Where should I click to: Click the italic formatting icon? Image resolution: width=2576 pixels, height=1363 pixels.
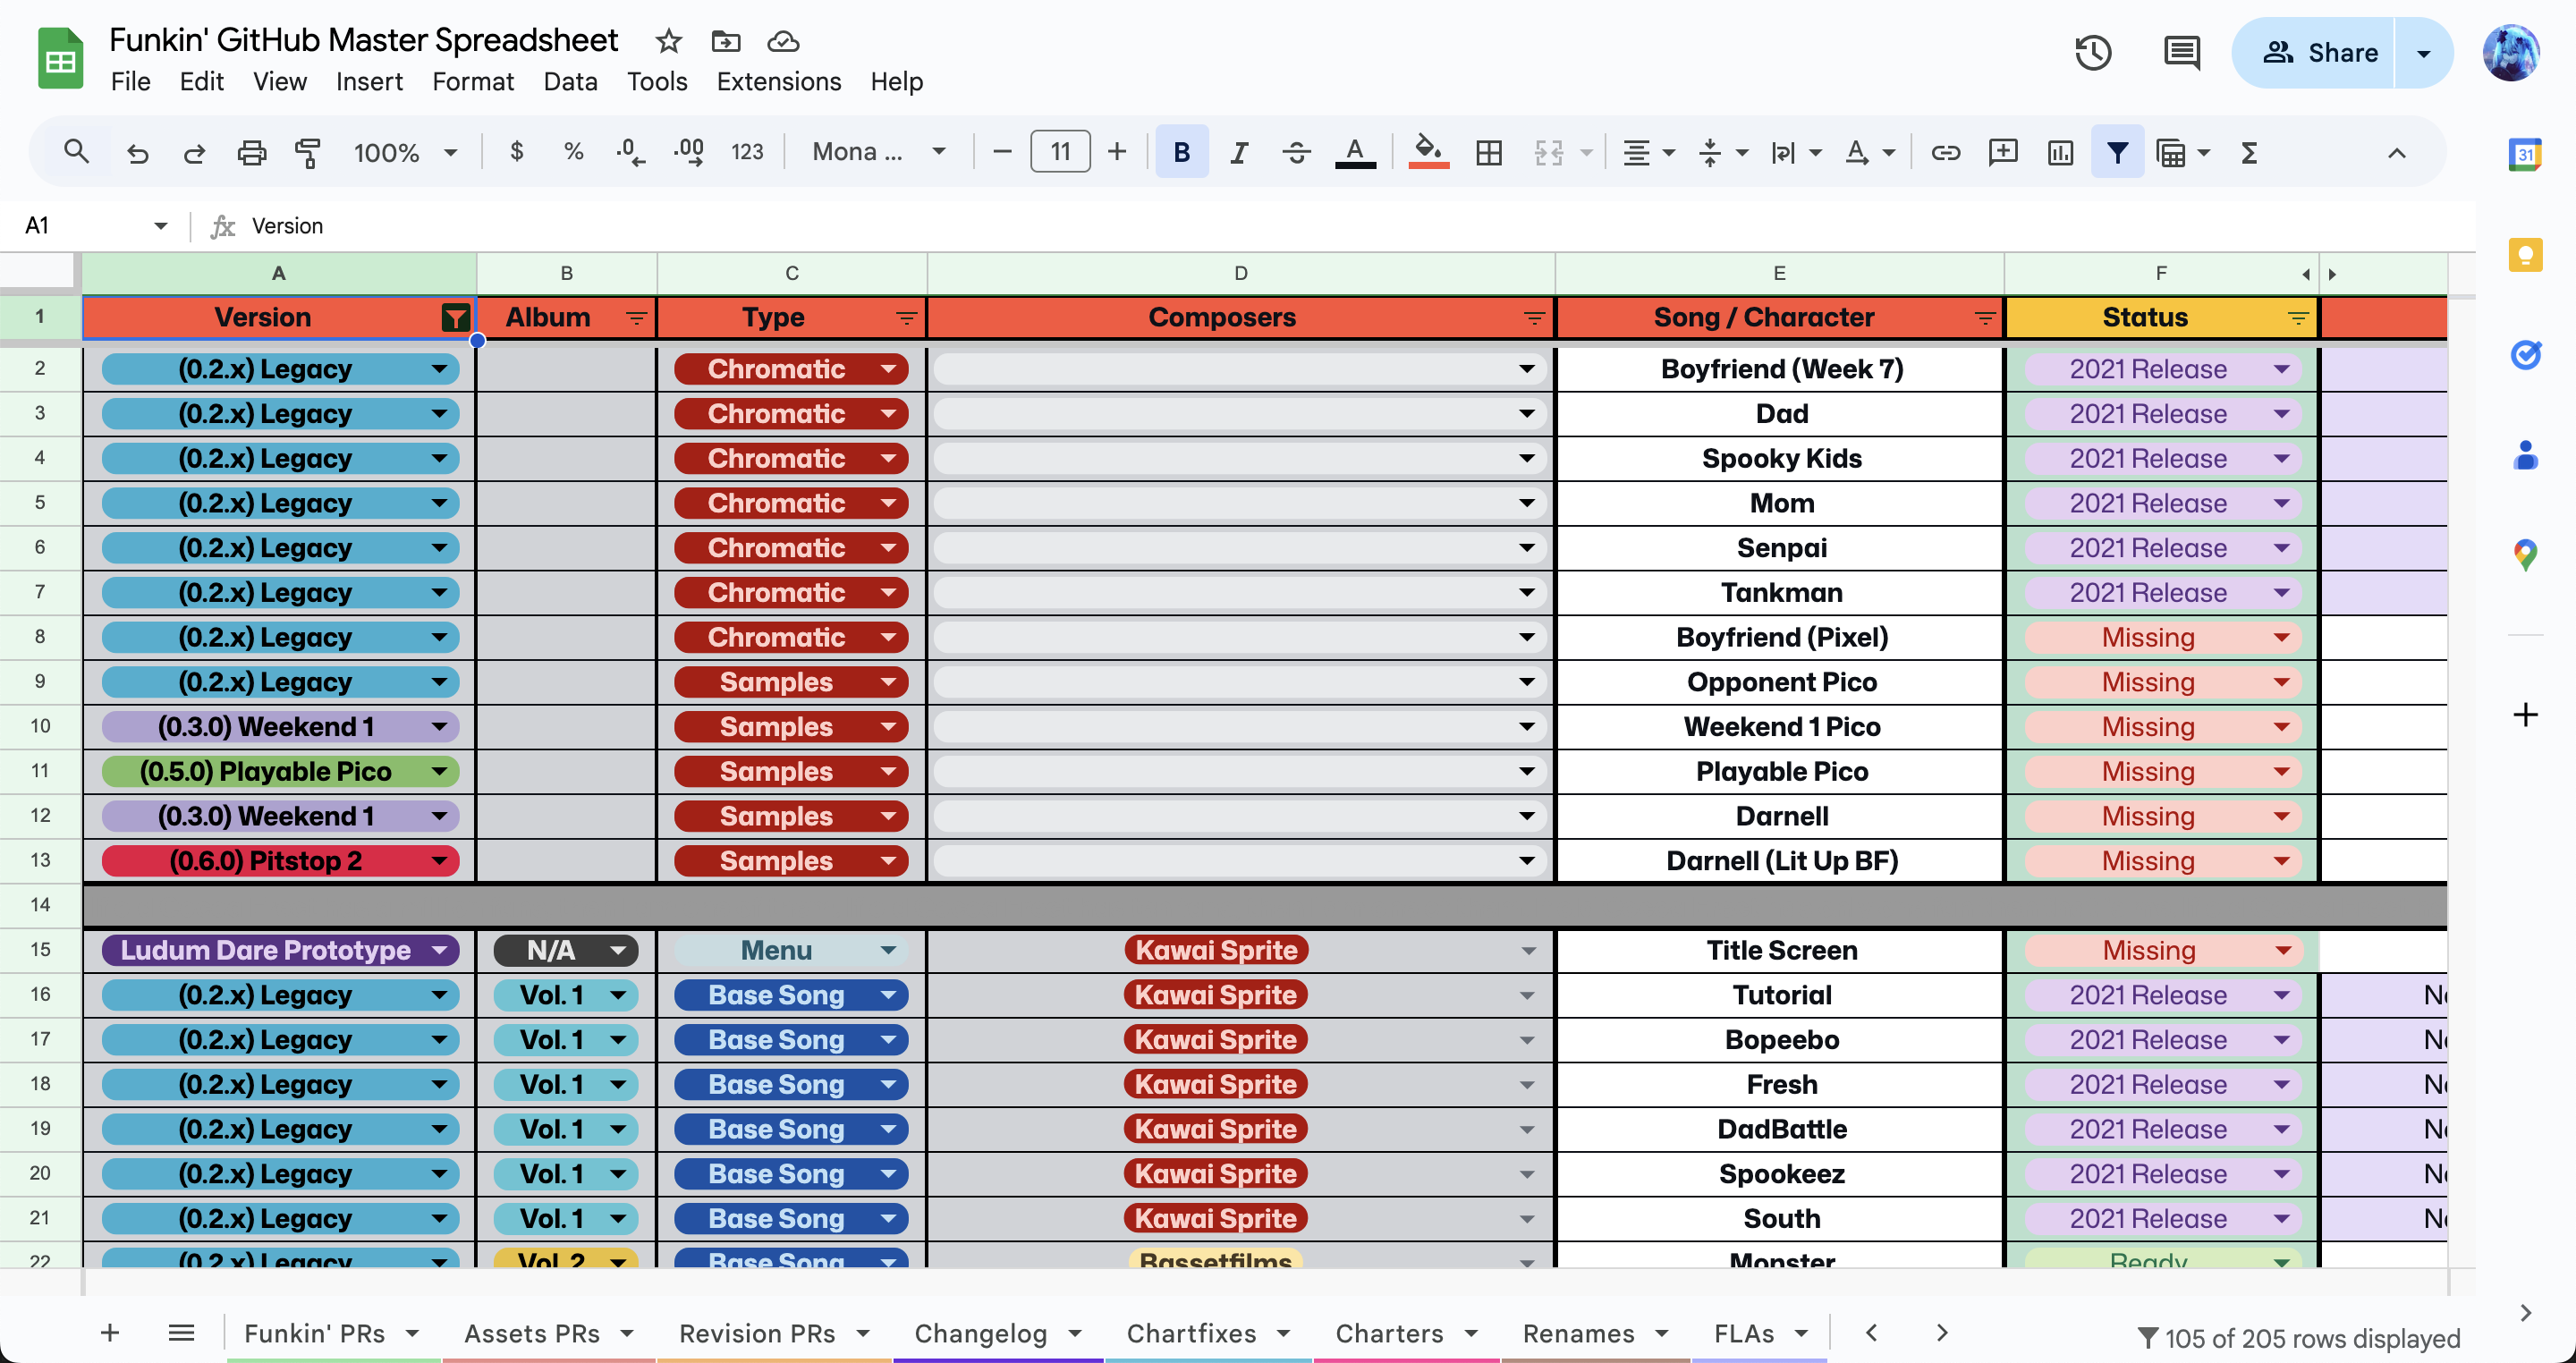click(1239, 152)
